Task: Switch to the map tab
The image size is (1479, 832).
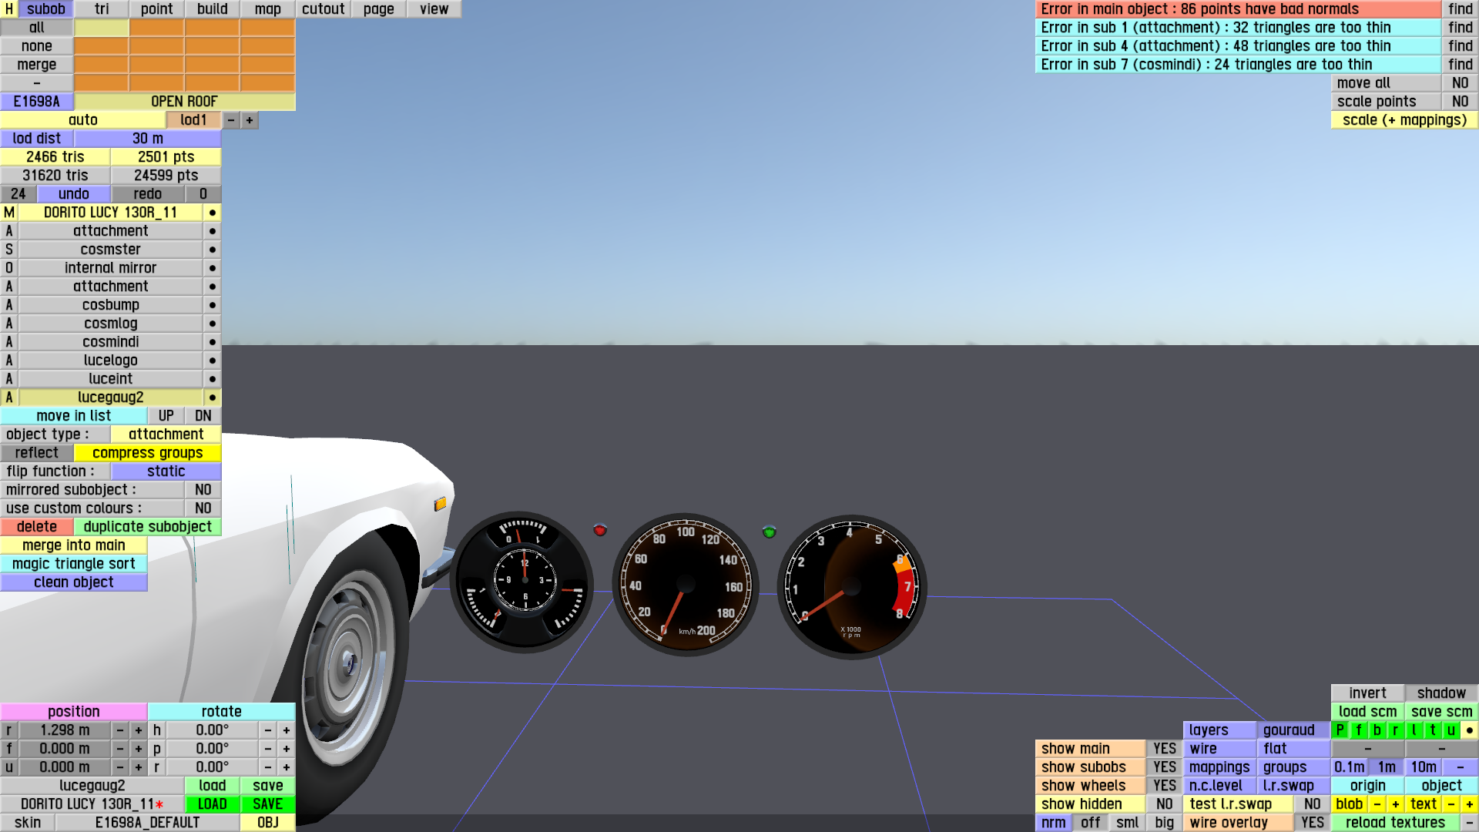Action: click(267, 9)
